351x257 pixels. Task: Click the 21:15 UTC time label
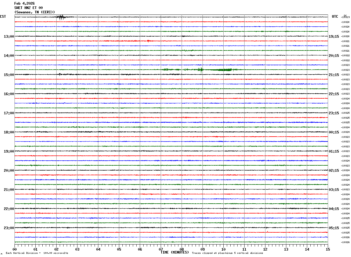(334, 75)
